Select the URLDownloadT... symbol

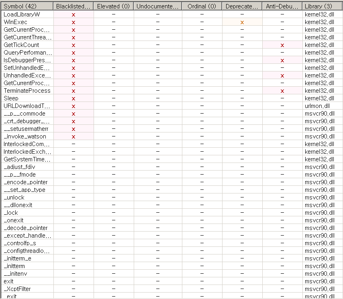click(x=27, y=106)
